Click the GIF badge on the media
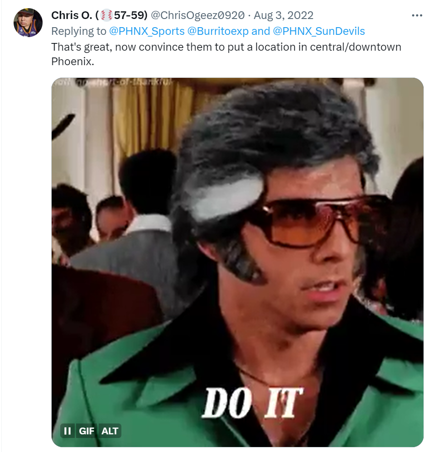Screen dimensions: 433x452 point(86,431)
